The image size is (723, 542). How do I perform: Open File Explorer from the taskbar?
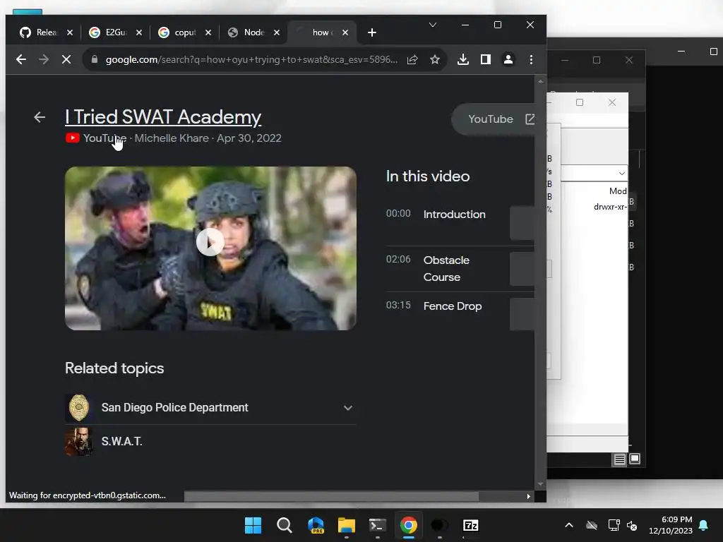(346, 525)
